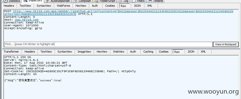Select response Auth inspector tab
This screenshot has width=241, height=99.
133,52
